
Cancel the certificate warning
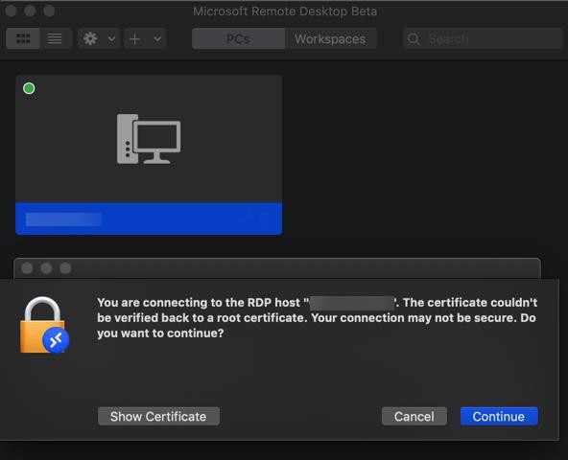(414, 416)
